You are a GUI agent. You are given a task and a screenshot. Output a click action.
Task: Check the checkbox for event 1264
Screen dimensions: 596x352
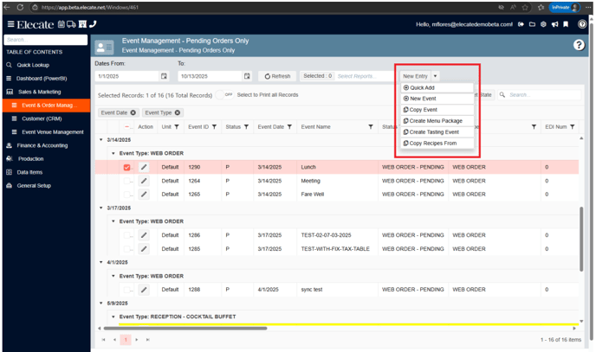point(127,181)
